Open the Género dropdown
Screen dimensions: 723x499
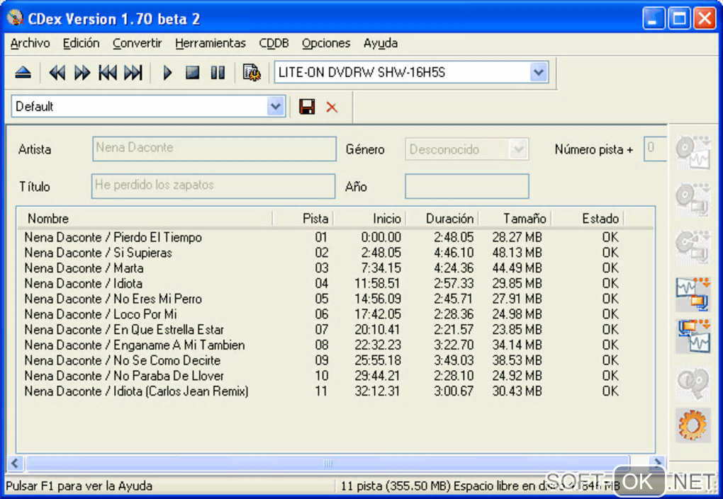(518, 149)
